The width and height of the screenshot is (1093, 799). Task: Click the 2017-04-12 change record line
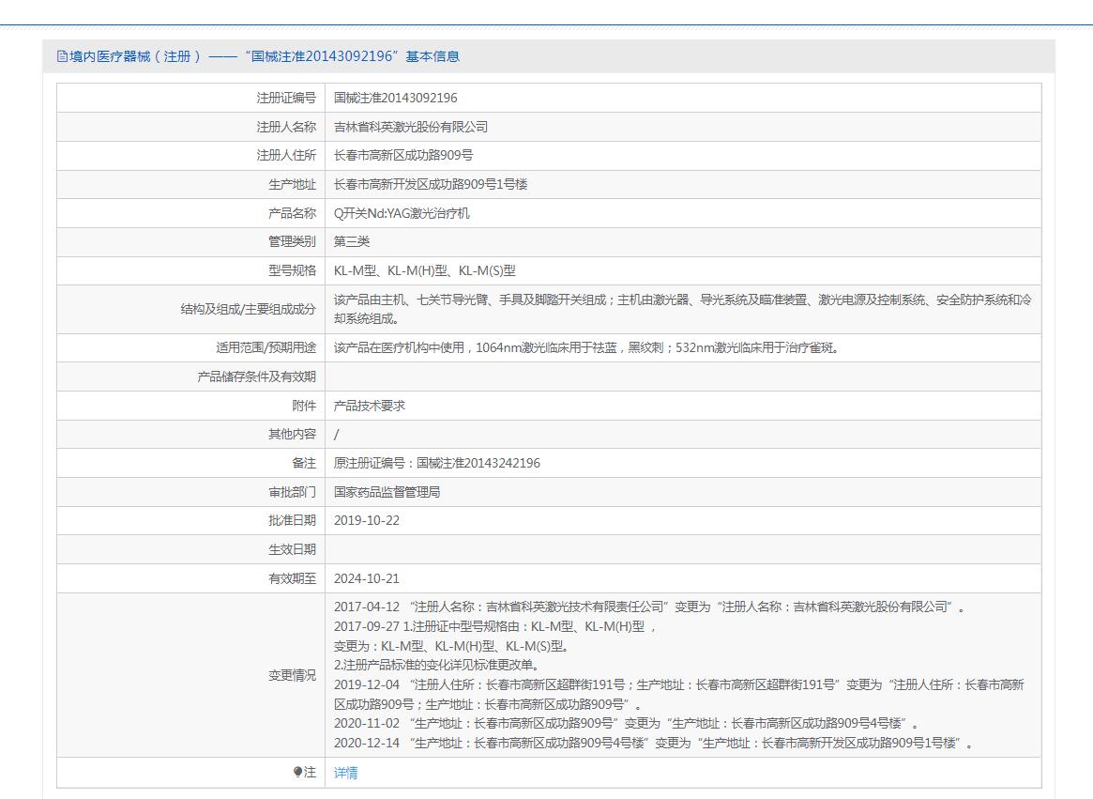649,607
